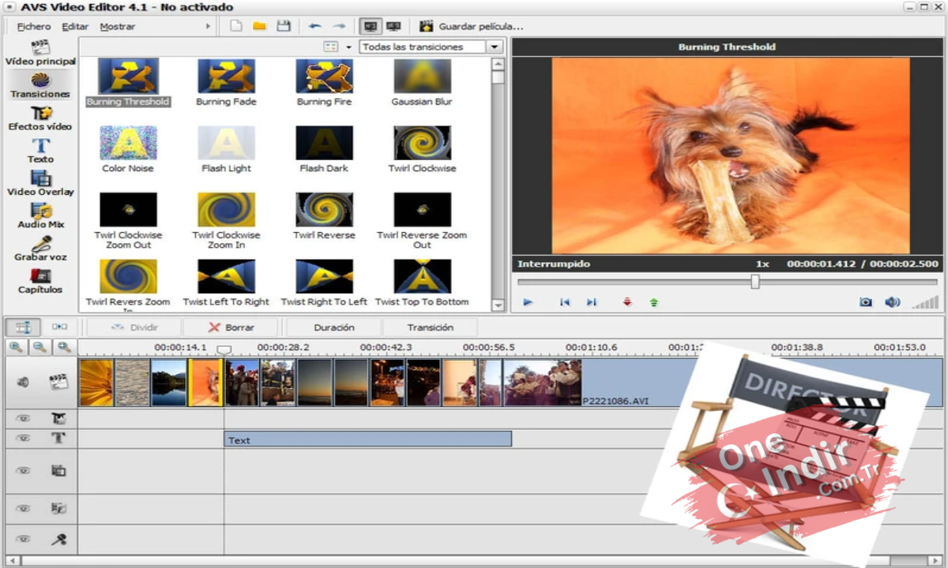Take a snapshot with the camera icon
This screenshot has height=568, width=948.
pyautogui.click(x=866, y=302)
